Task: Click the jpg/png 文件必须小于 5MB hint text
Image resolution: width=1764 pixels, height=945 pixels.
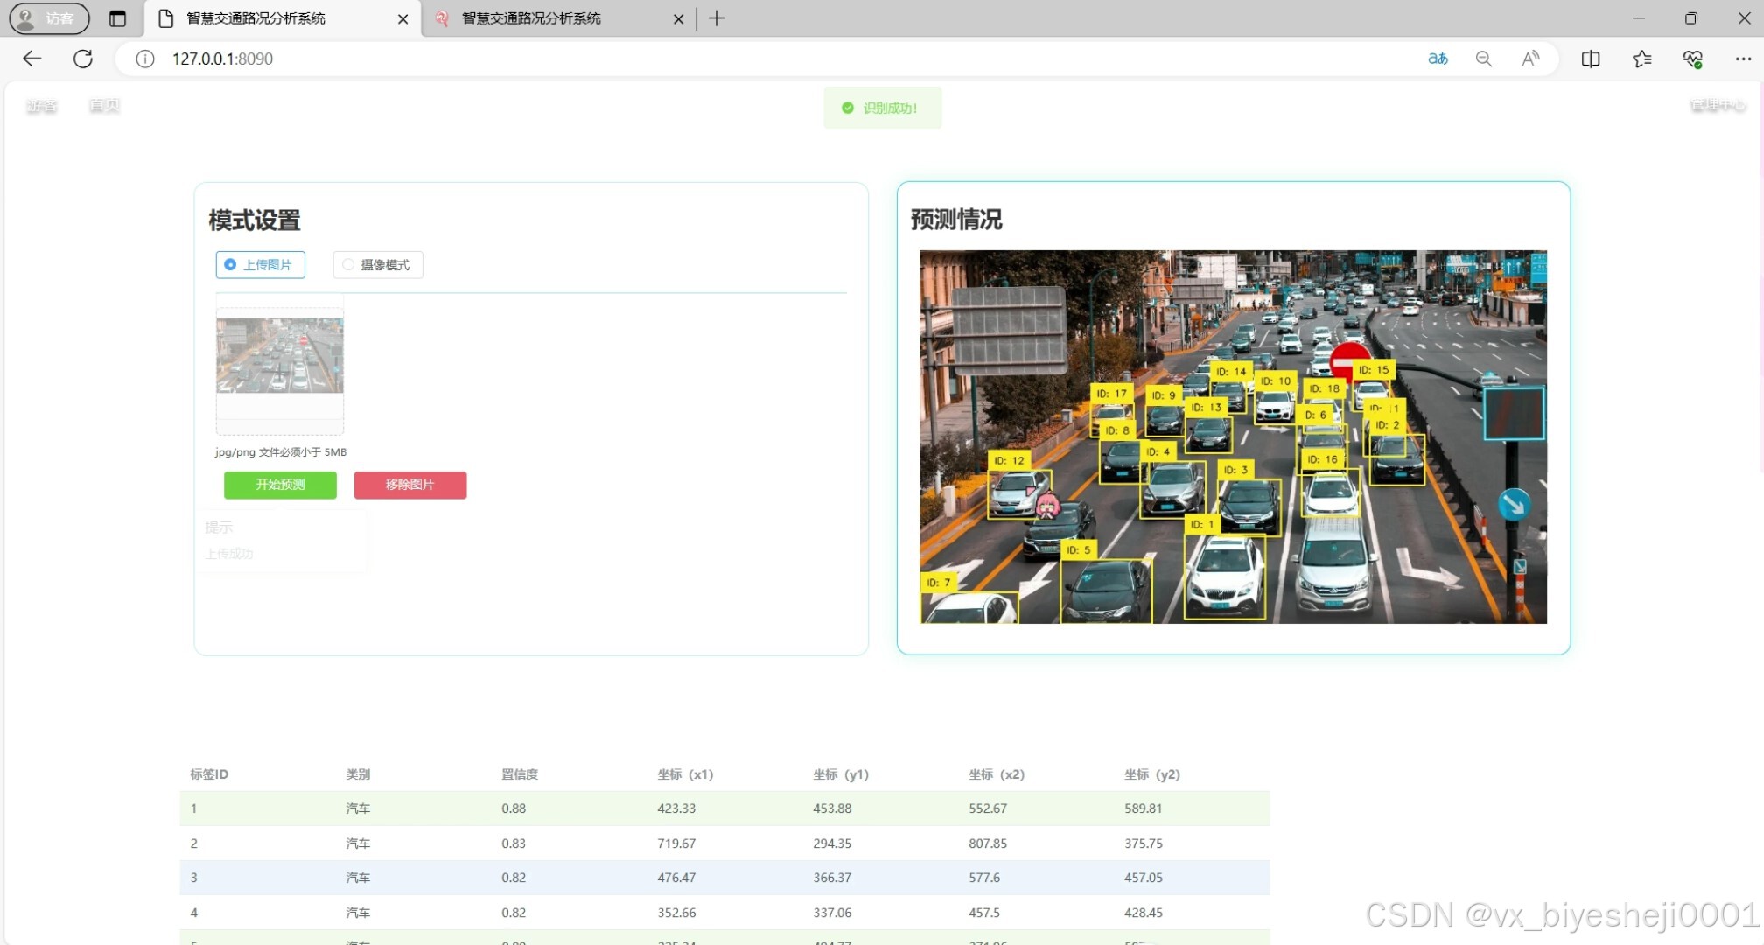Action: (x=281, y=452)
